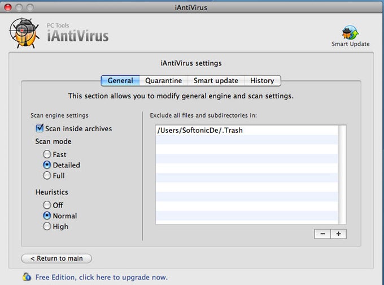
Task: Select the Fast scan mode
Action: pos(47,154)
